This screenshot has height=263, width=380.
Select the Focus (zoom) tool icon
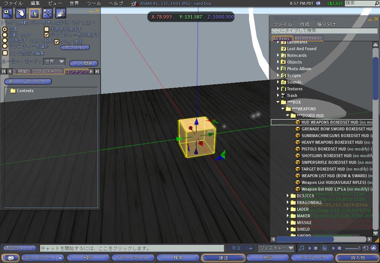click(x=7, y=13)
